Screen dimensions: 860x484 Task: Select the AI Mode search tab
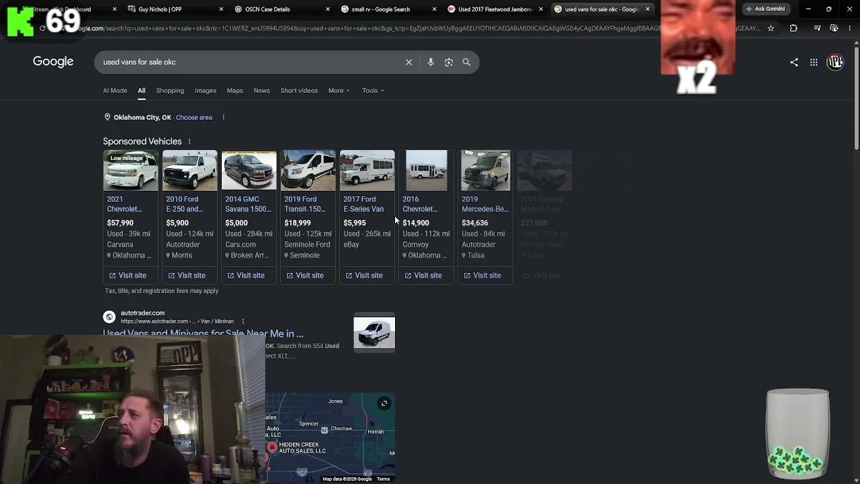[x=115, y=91]
